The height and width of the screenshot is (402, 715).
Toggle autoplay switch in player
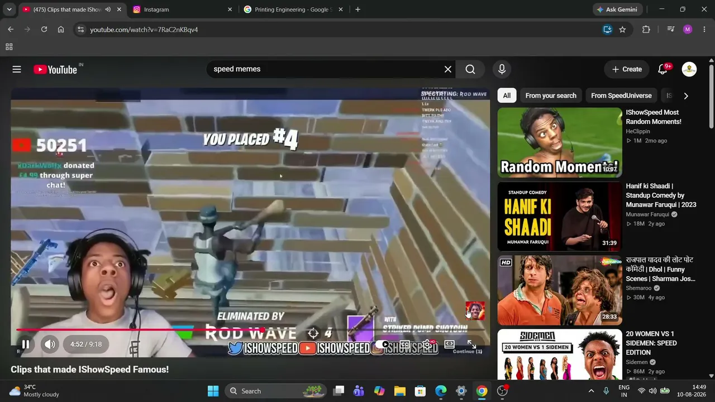click(383, 344)
